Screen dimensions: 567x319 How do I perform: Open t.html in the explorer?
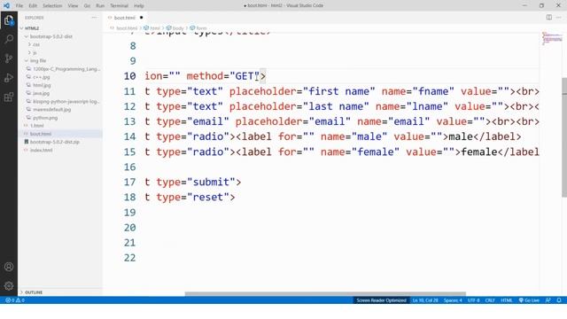point(37,126)
